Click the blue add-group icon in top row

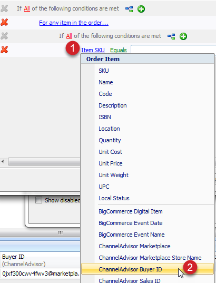(129, 9)
